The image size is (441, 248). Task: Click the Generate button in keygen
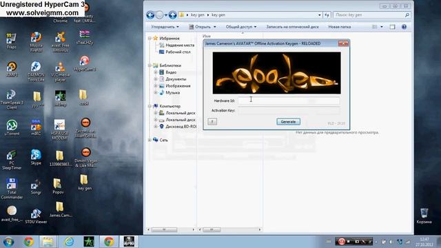point(288,122)
